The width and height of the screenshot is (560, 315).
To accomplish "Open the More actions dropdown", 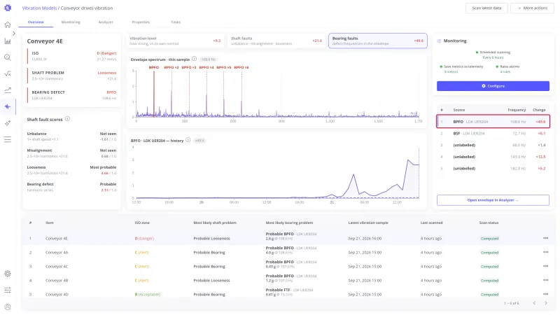I will (x=533, y=8).
